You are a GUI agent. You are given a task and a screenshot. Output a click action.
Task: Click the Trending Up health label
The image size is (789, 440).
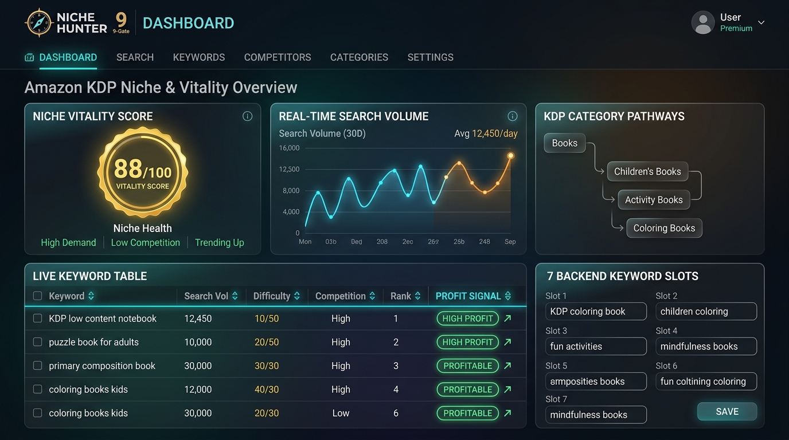point(220,243)
